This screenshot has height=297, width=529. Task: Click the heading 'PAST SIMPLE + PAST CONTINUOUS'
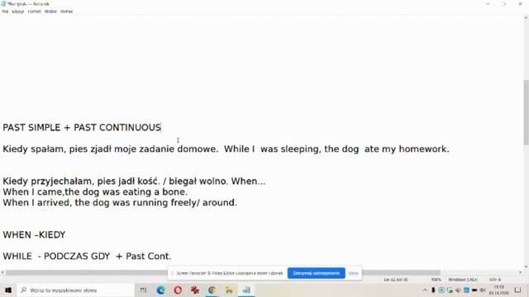pos(82,128)
